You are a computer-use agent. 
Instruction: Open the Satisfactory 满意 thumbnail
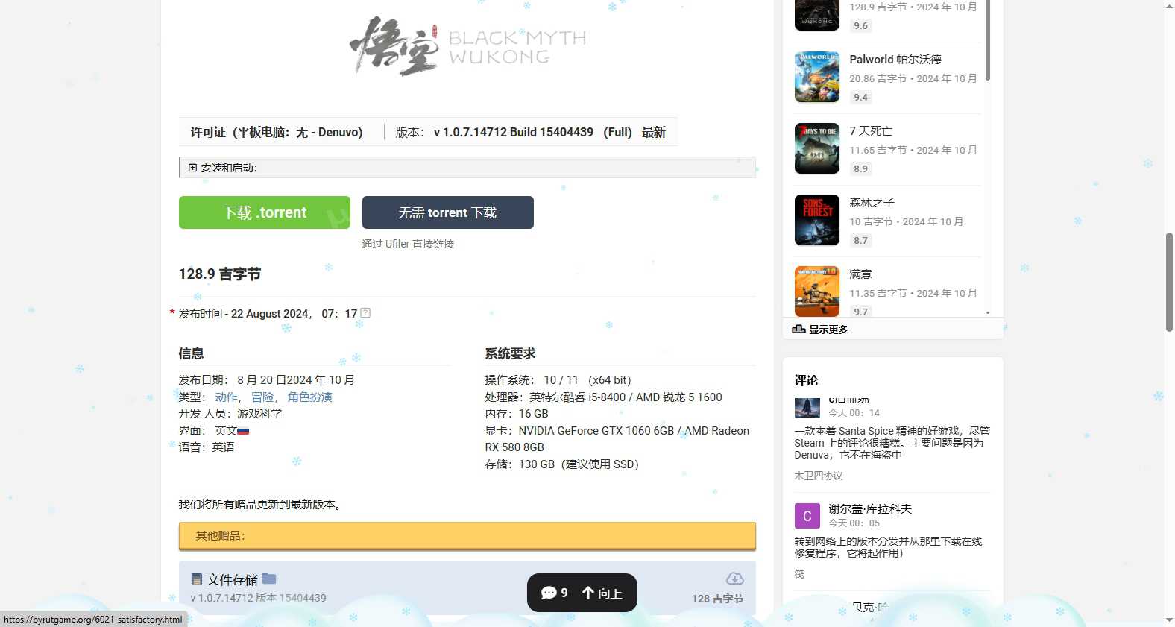click(x=817, y=292)
